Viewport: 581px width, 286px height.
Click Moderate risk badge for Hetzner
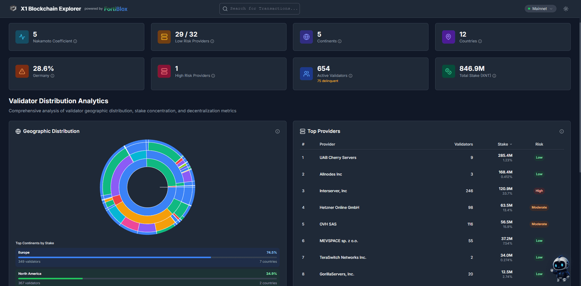[x=539, y=207]
